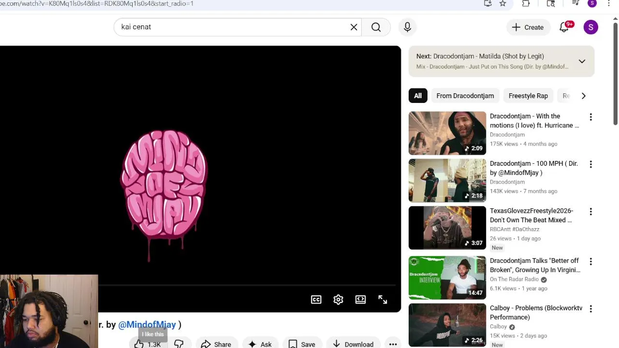
Task: Open the 100 MPH video thumbnail
Action: click(x=447, y=180)
